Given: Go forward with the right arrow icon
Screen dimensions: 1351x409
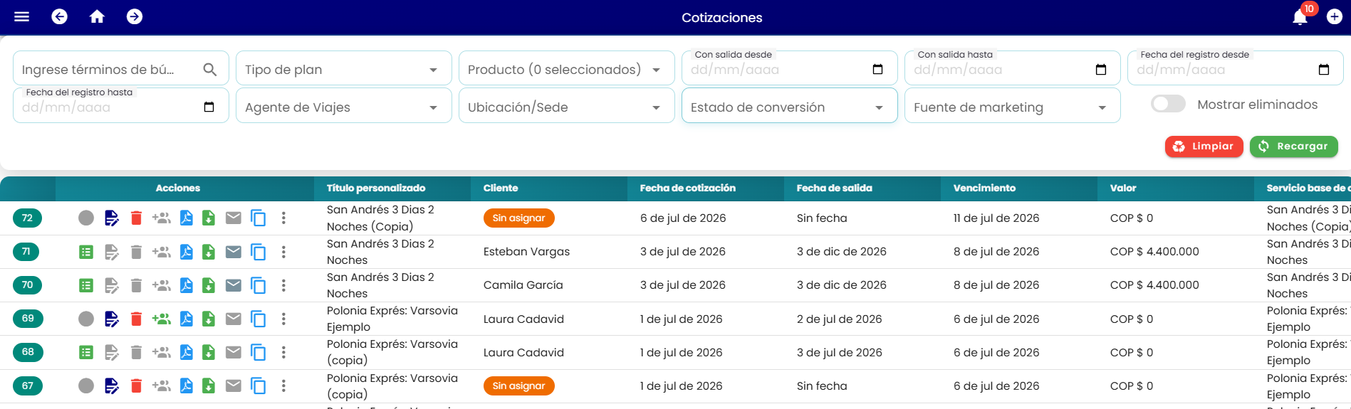Looking at the screenshot, I should pos(135,16).
